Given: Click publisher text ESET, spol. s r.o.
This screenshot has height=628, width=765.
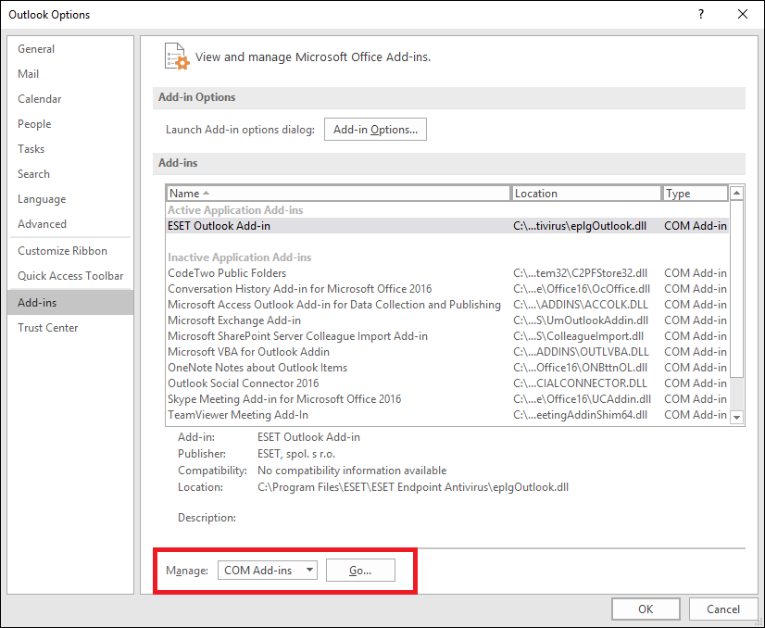Looking at the screenshot, I should [x=296, y=454].
